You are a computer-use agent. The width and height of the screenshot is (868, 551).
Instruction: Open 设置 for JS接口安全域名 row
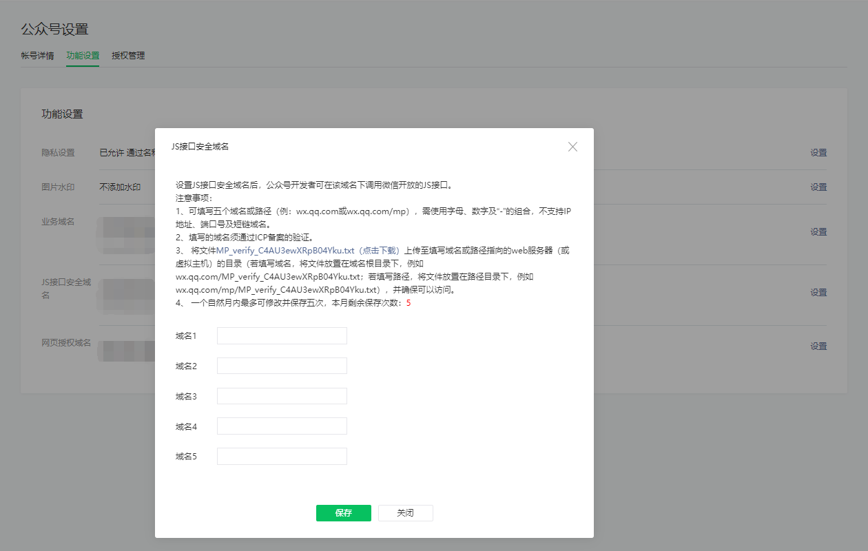point(818,293)
